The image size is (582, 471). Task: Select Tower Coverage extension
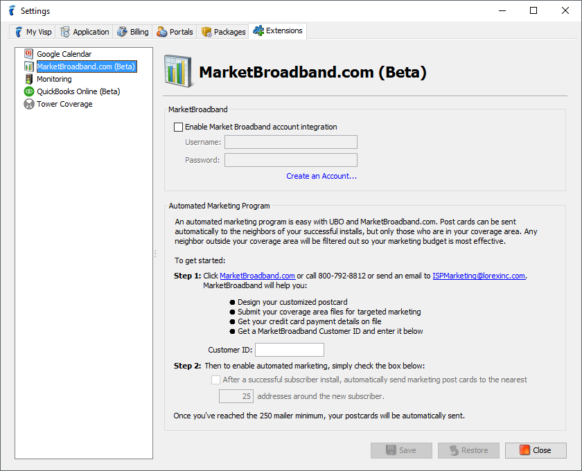(64, 104)
